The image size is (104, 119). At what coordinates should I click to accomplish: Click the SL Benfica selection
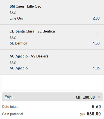click(19, 43)
